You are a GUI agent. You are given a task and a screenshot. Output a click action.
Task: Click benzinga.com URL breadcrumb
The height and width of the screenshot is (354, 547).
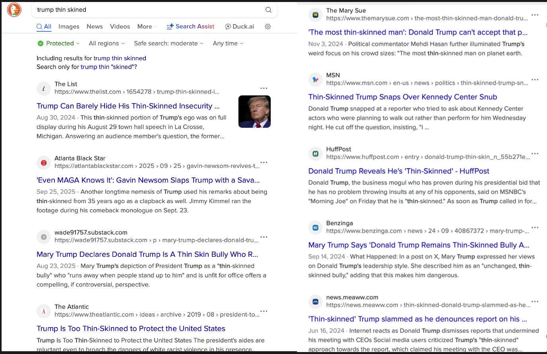pos(427,231)
